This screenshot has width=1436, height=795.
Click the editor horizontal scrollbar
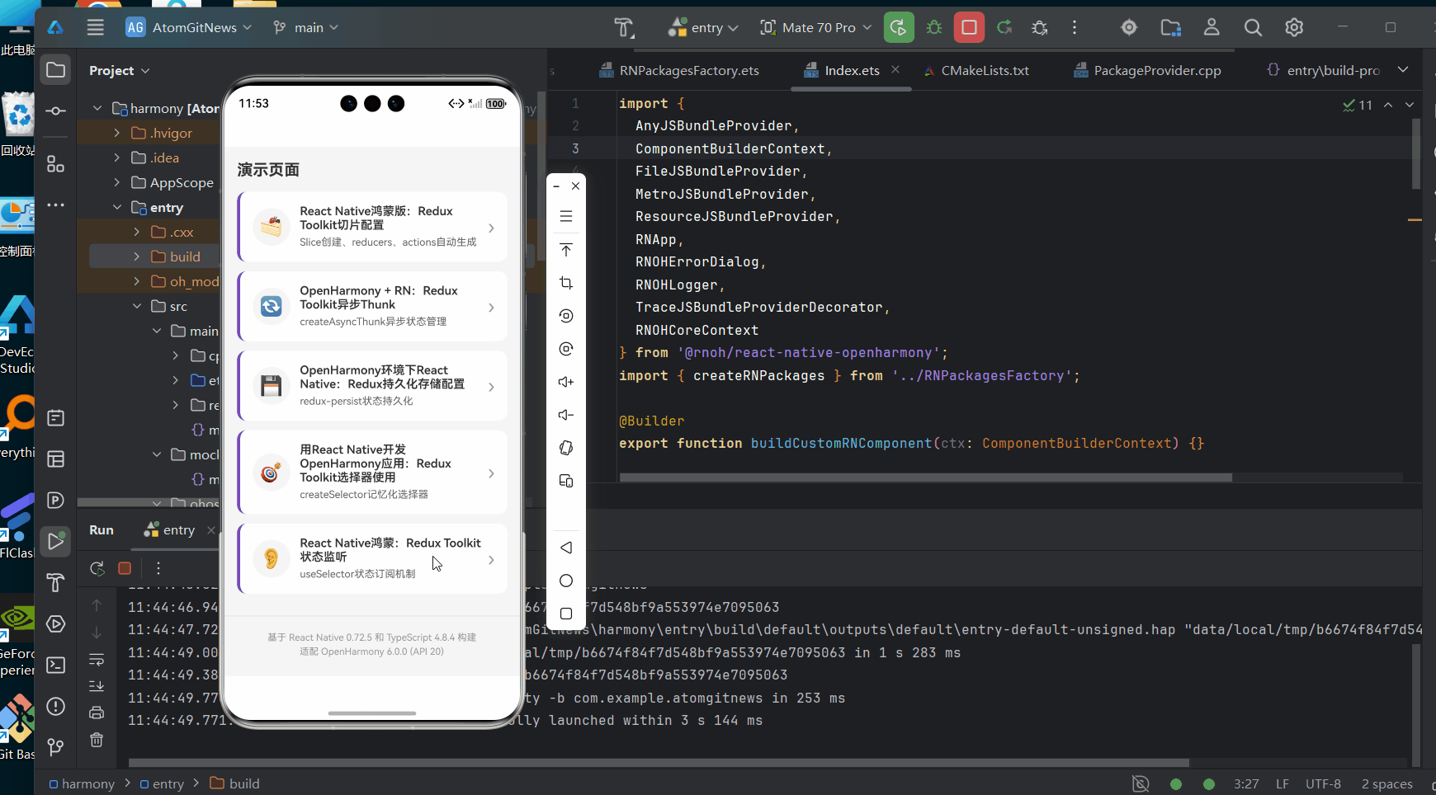(925, 477)
